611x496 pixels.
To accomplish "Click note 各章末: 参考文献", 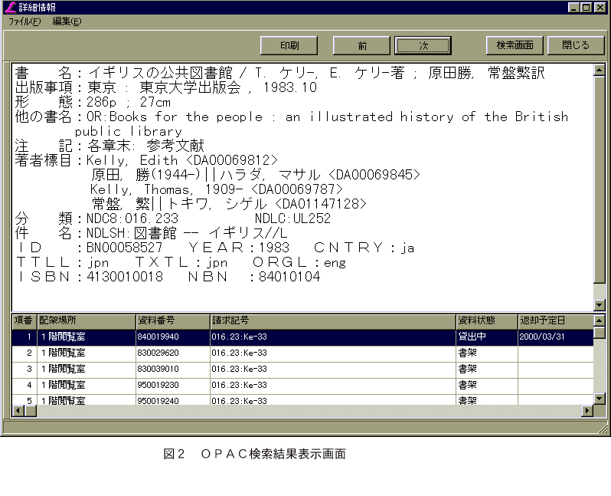I will 145,146.
